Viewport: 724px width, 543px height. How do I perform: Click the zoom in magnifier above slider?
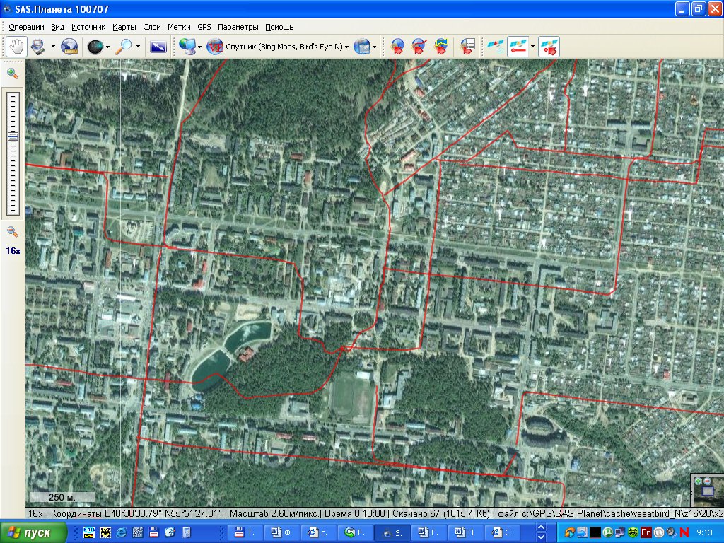pyautogui.click(x=13, y=73)
